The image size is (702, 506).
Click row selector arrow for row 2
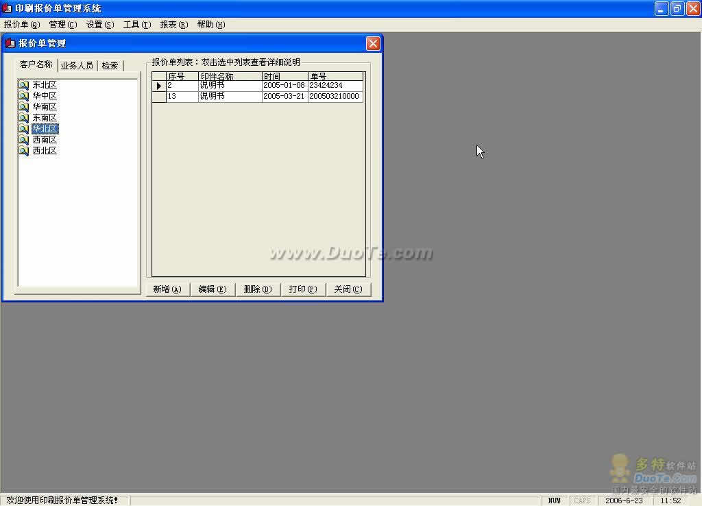159,86
